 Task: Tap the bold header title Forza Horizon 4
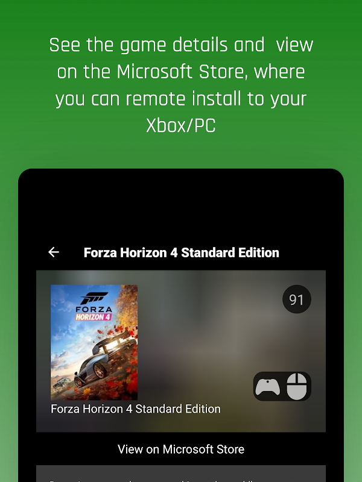(182, 252)
